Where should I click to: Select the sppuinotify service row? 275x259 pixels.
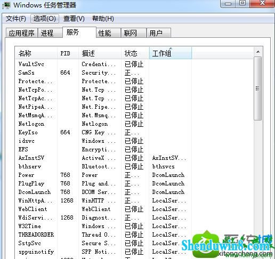click(134, 252)
